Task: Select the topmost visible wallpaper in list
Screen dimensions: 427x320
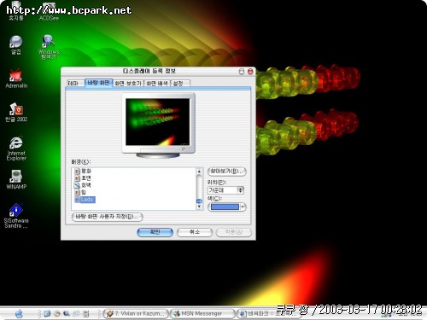Action: click(x=83, y=171)
